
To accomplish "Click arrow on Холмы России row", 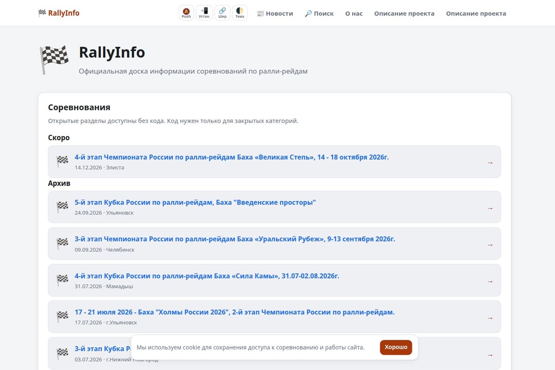I will point(490,318).
